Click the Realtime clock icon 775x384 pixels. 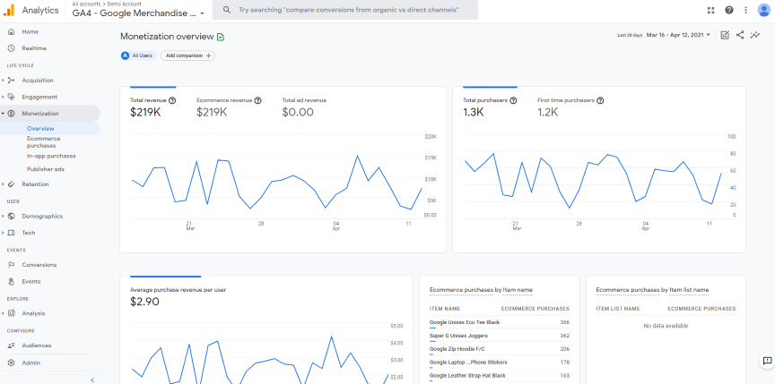pos(11,48)
